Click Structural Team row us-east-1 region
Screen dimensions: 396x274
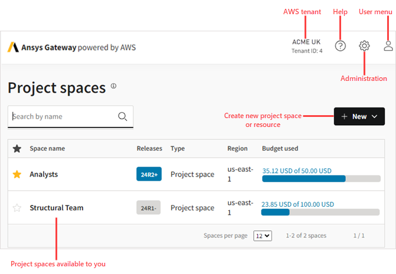240,207
